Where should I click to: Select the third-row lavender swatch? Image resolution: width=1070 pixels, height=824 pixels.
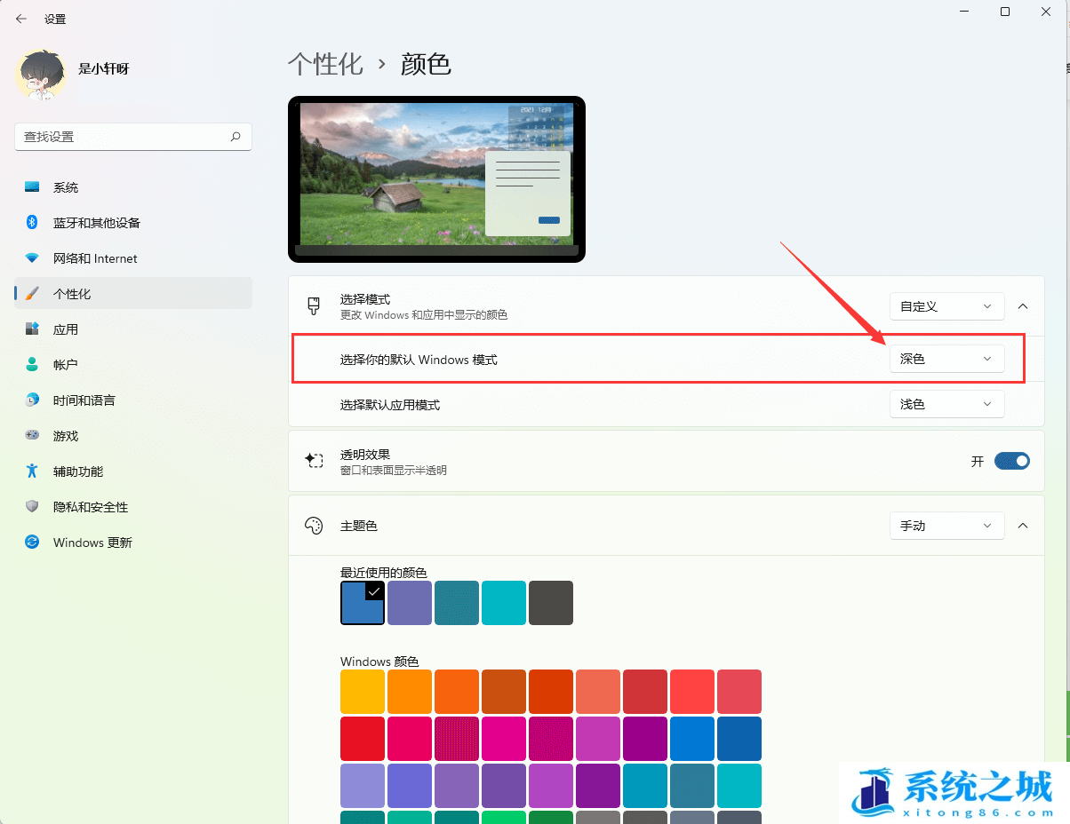pyautogui.click(x=363, y=786)
